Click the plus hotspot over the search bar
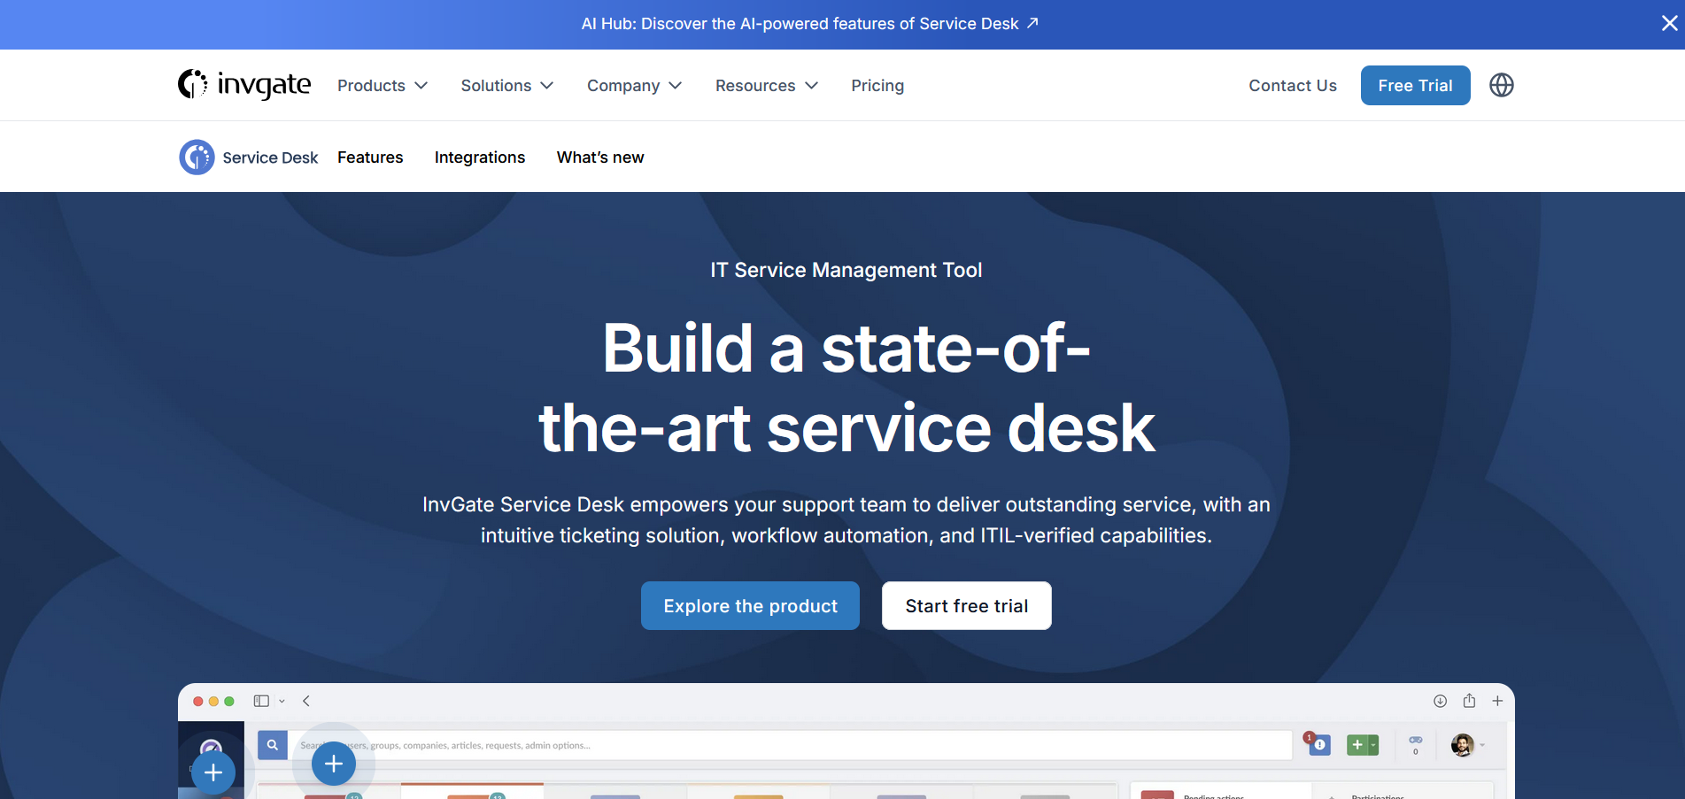 click(x=334, y=764)
